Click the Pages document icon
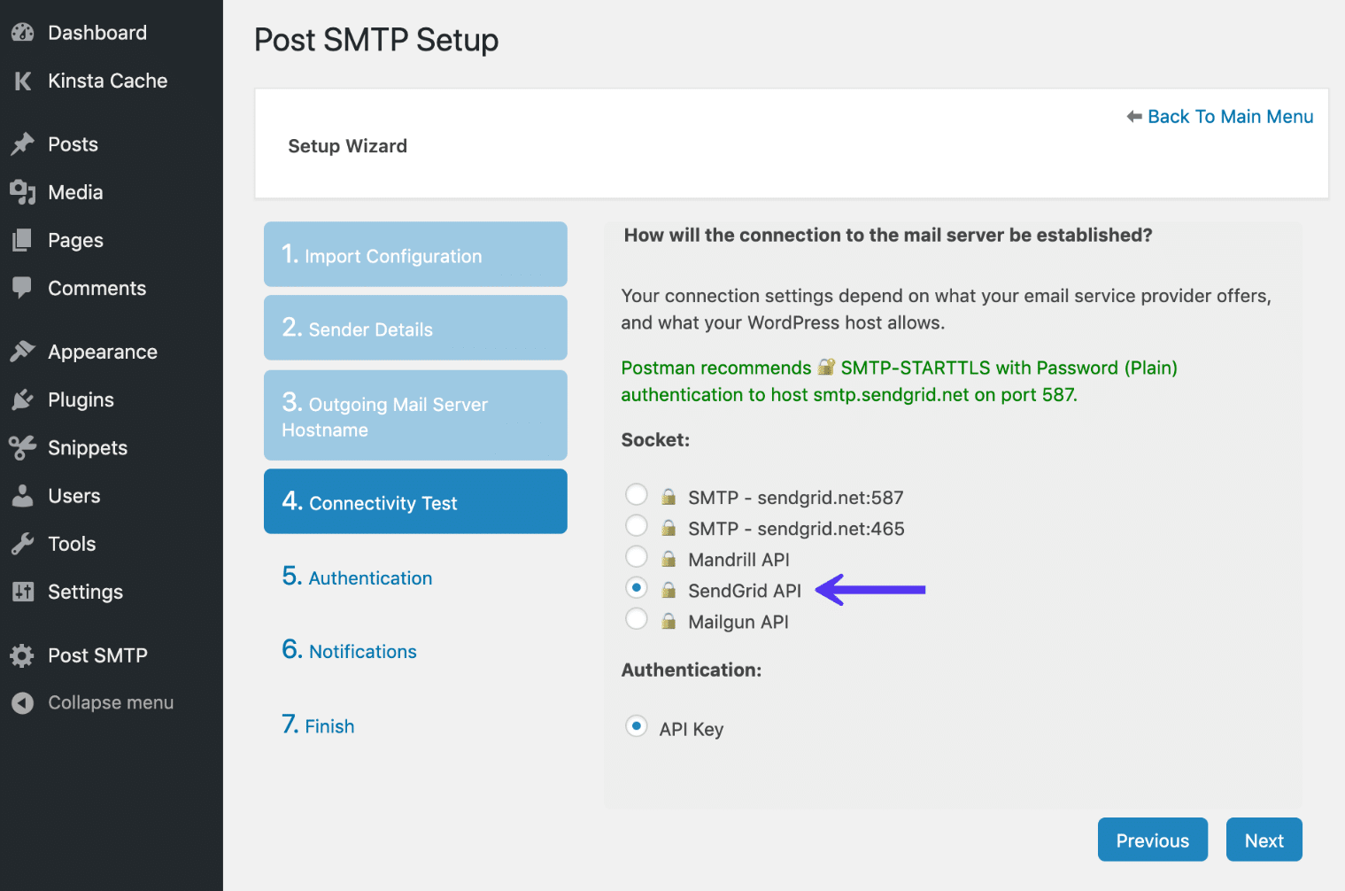 [22, 240]
